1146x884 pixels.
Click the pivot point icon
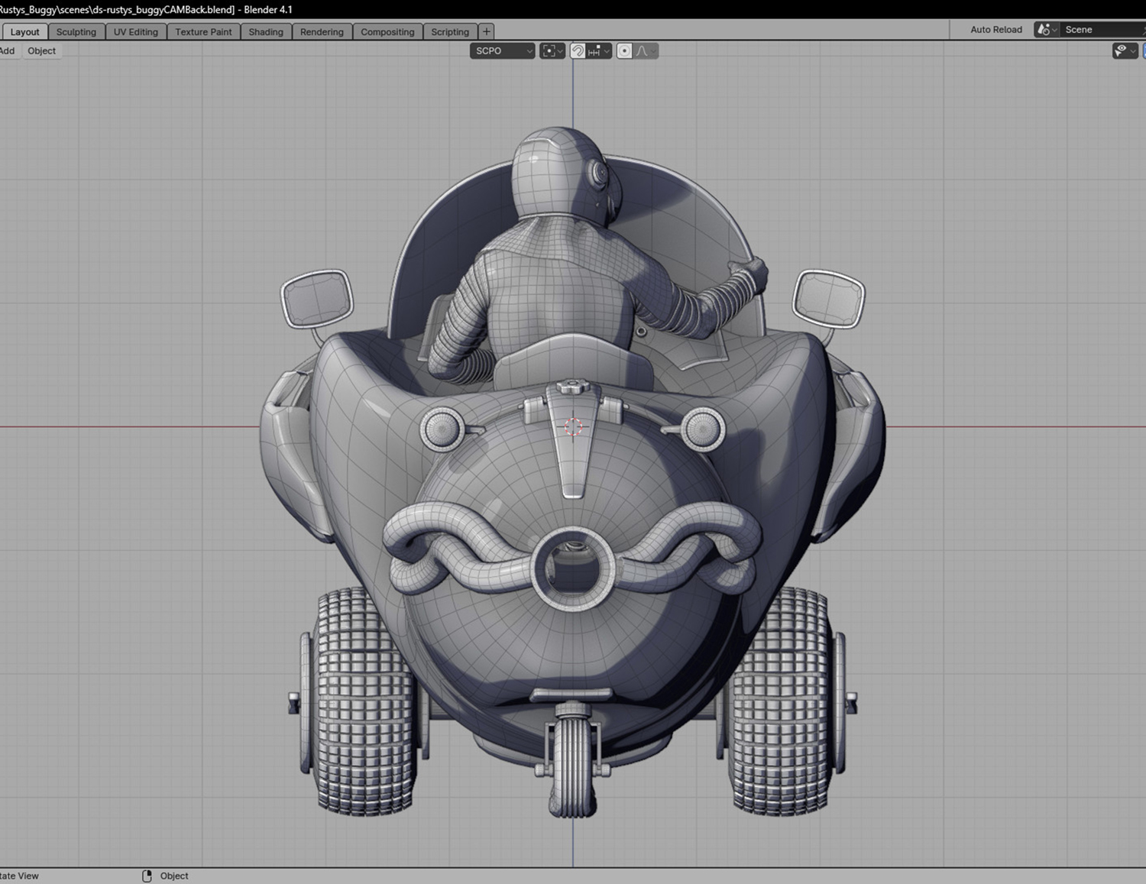click(549, 51)
